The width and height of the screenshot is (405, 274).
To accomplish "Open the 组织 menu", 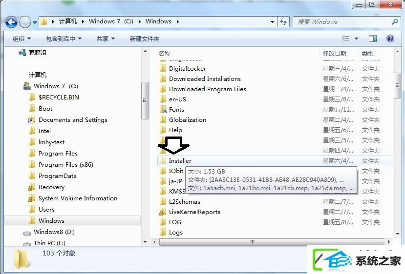I will 21,39.
